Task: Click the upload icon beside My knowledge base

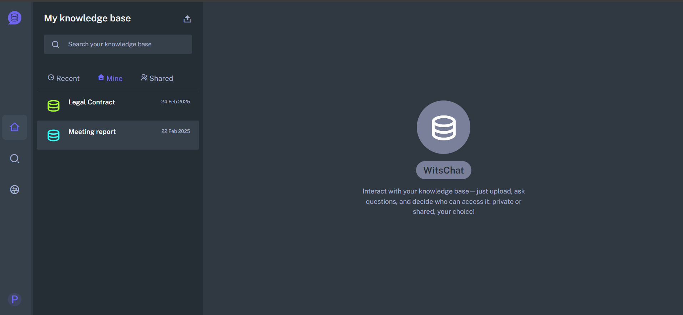Action: [x=187, y=19]
